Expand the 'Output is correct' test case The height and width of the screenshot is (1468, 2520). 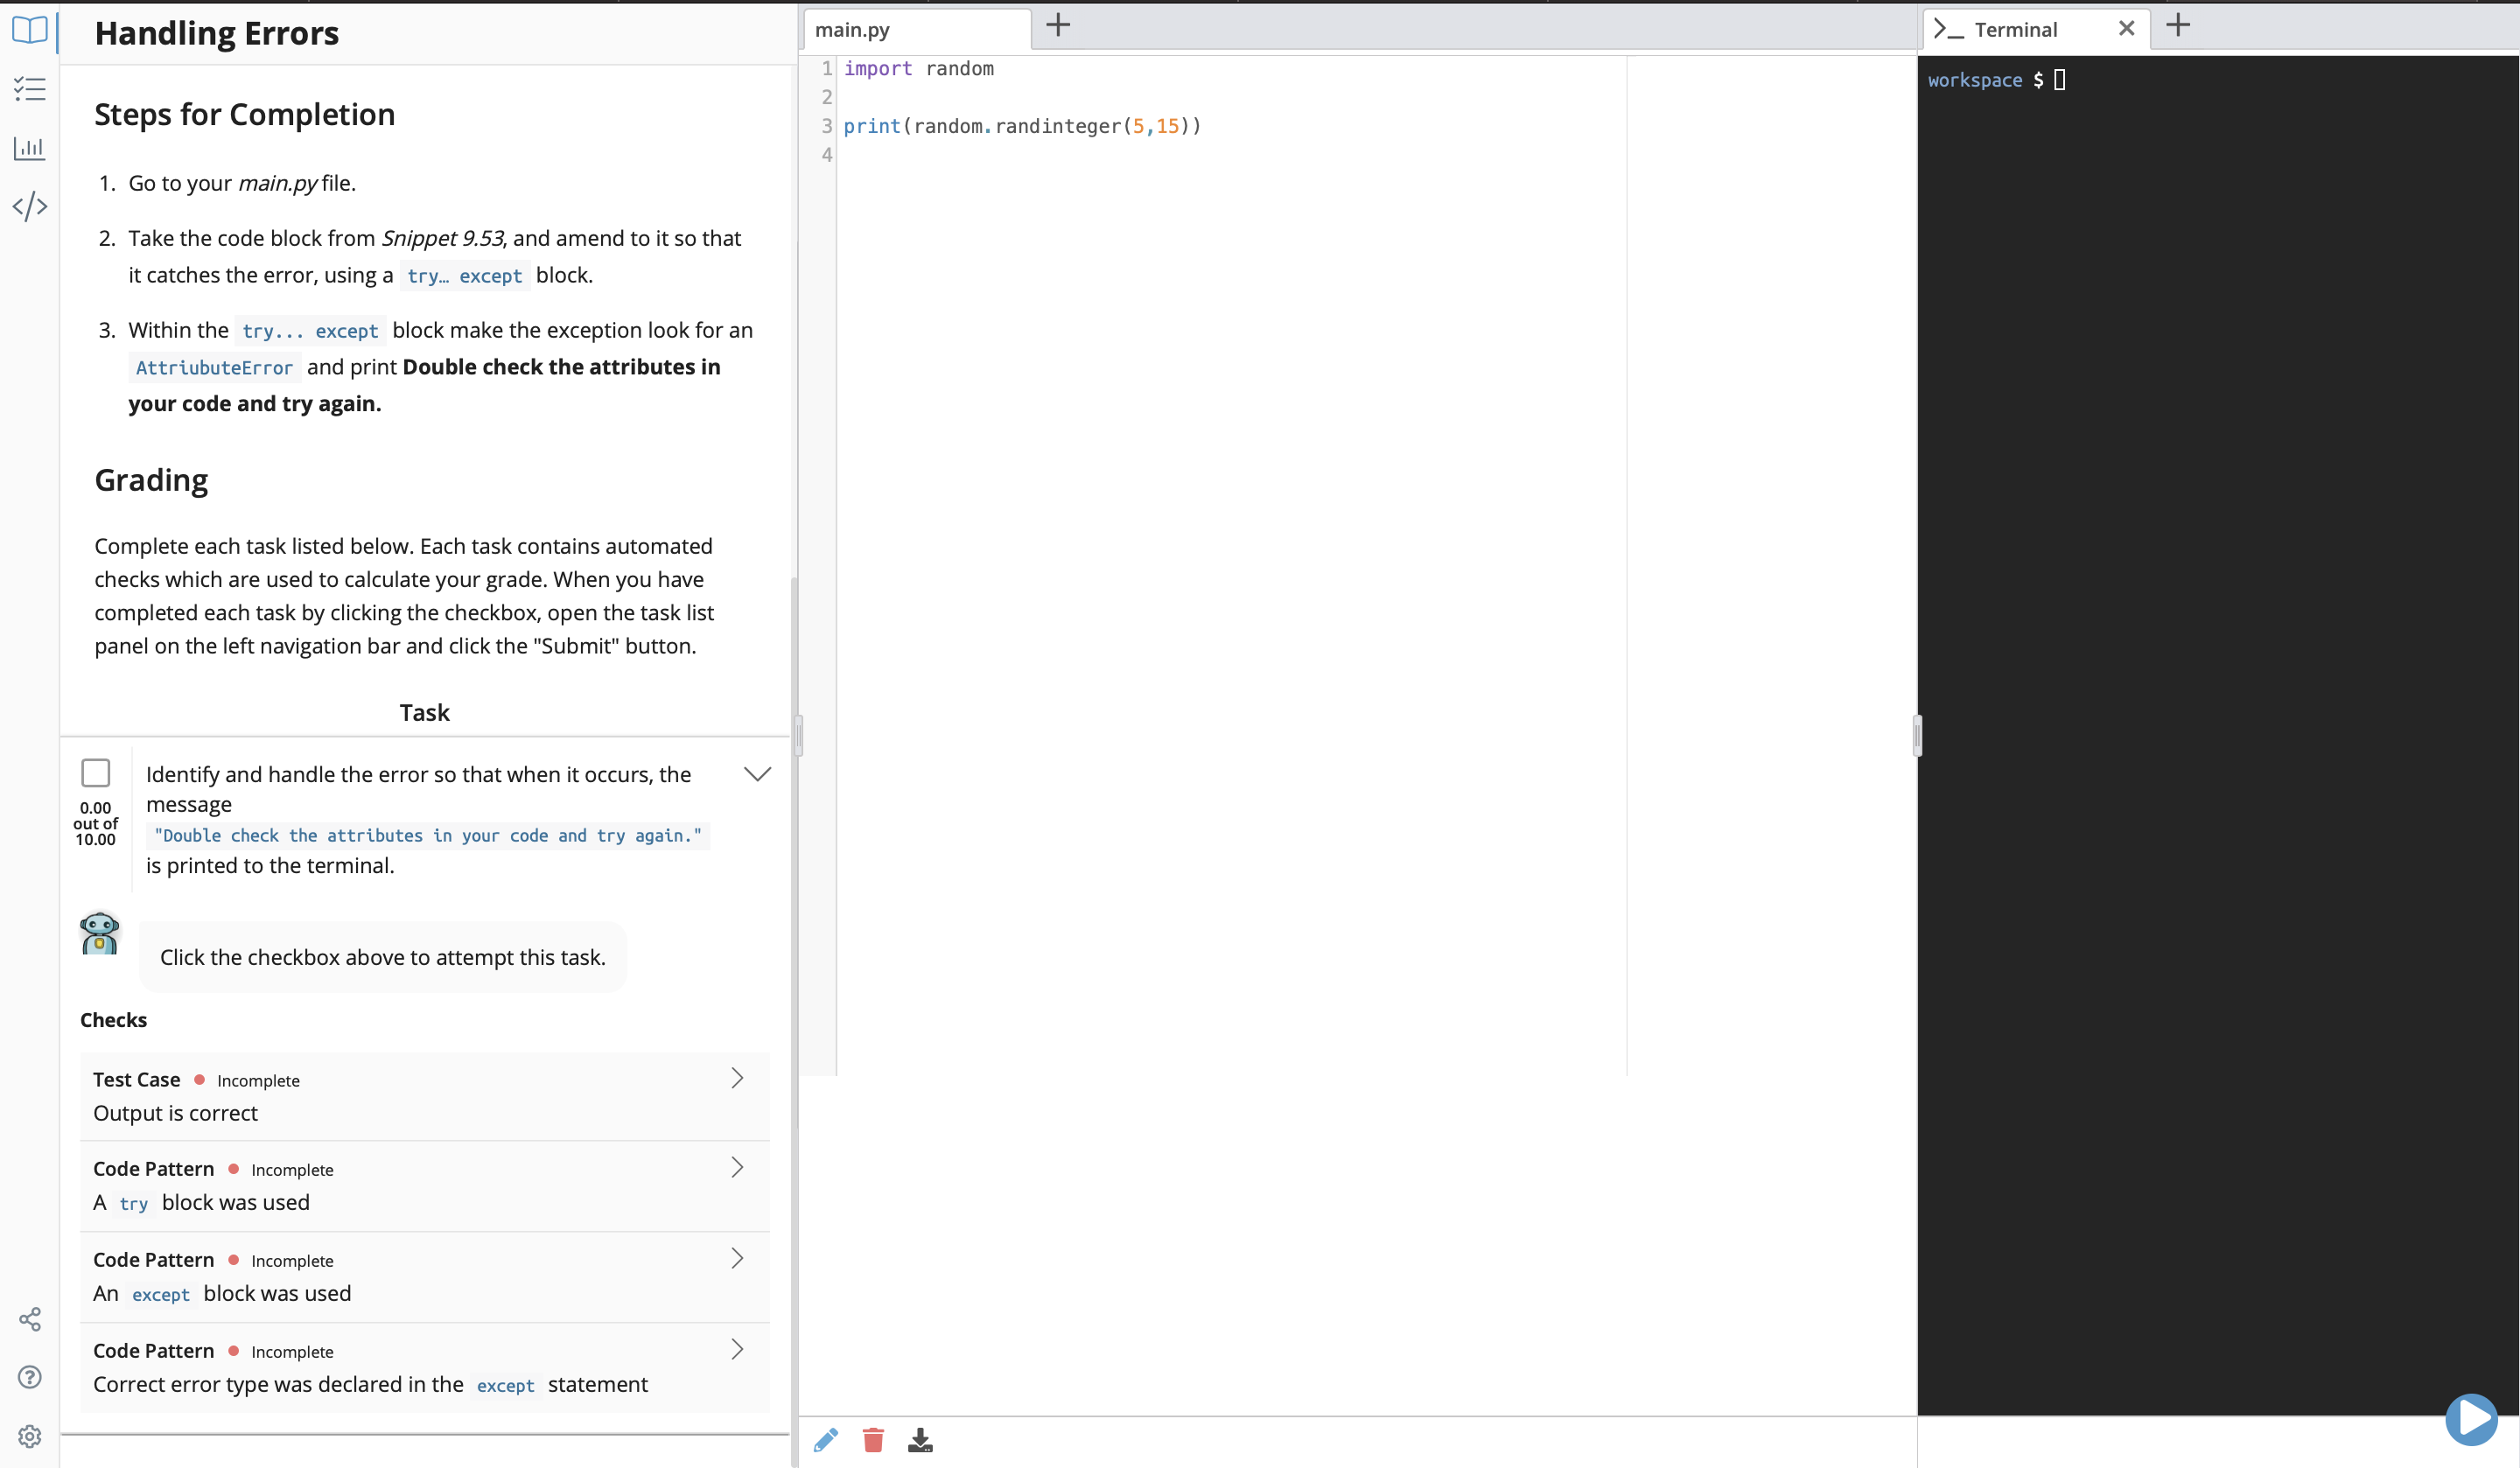737,1078
